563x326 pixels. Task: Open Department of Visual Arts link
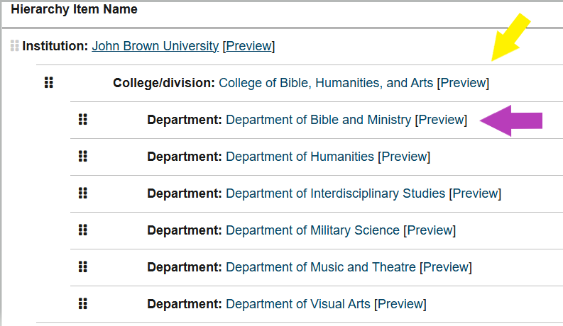tap(298, 304)
